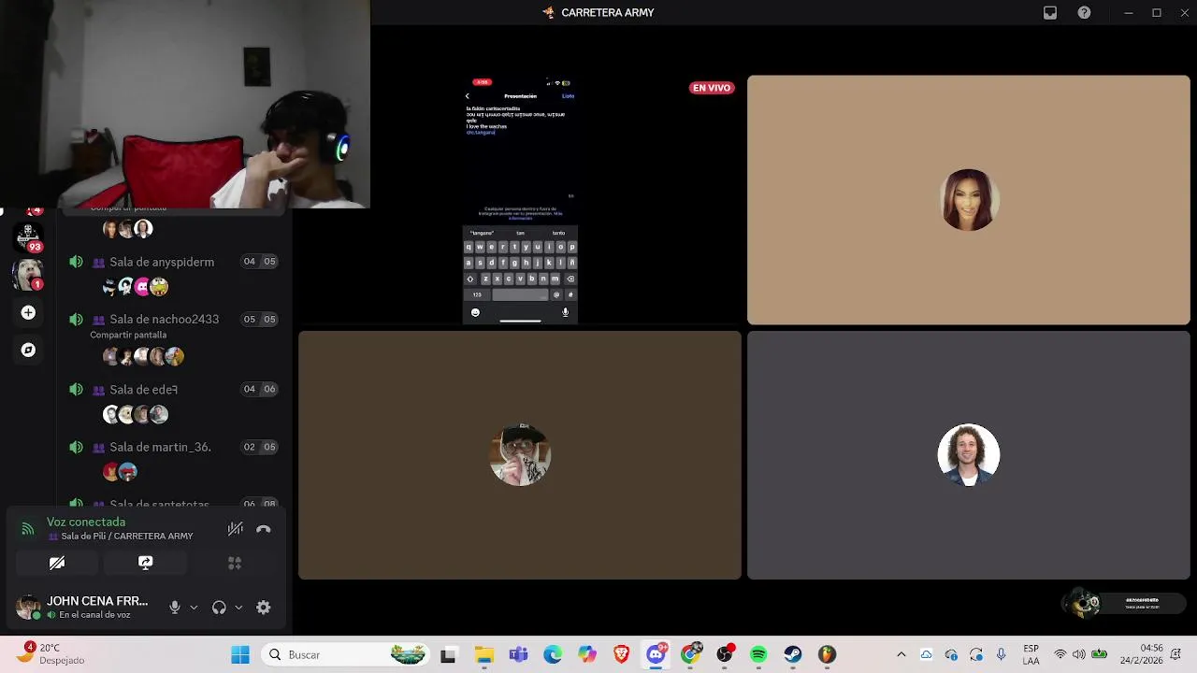Select the woman avatar participant tile

click(x=969, y=200)
